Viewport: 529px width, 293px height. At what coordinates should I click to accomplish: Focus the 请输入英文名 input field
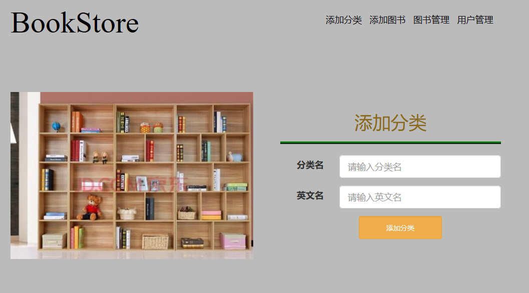(420, 197)
